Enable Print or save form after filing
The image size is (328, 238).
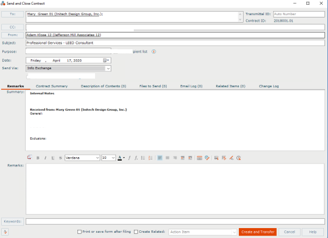(x=79, y=232)
